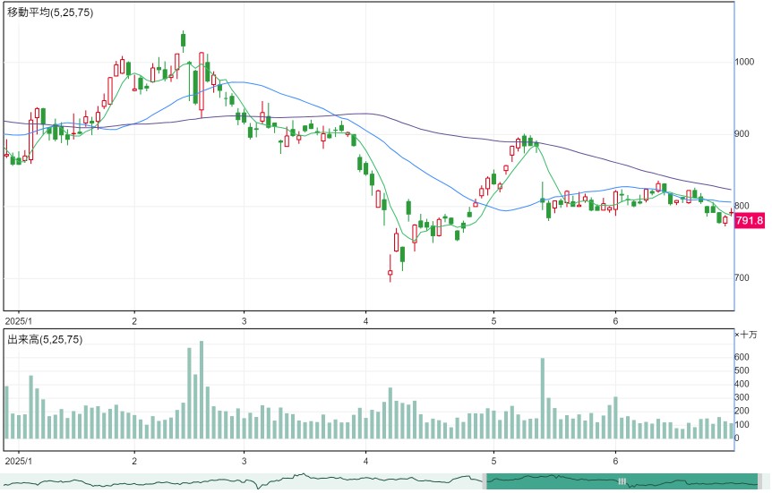Click the 移動平均(5,25,75) chart title
Viewport: 772px width, 493px height.
50,13
